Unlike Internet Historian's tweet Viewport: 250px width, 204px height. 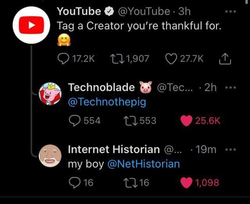point(186,183)
